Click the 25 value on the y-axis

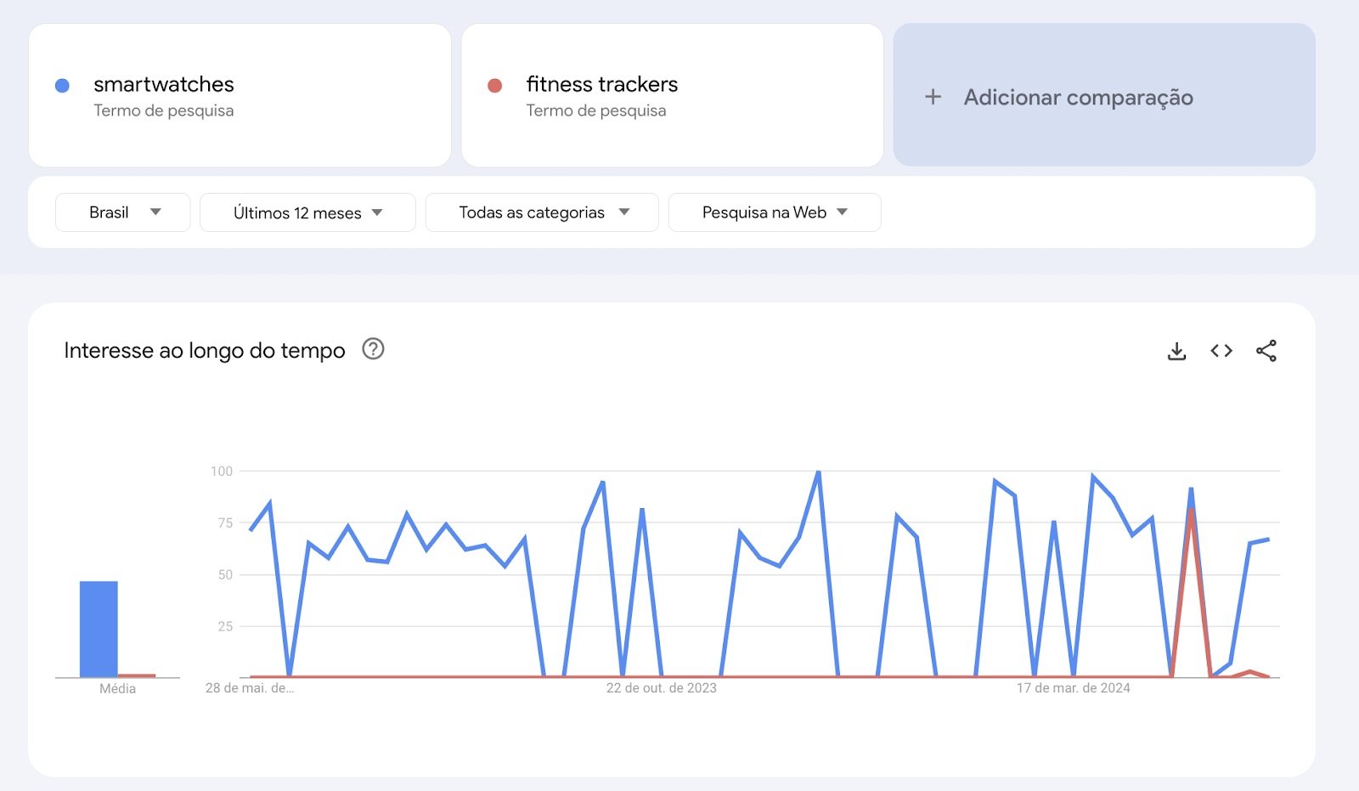pyautogui.click(x=225, y=627)
